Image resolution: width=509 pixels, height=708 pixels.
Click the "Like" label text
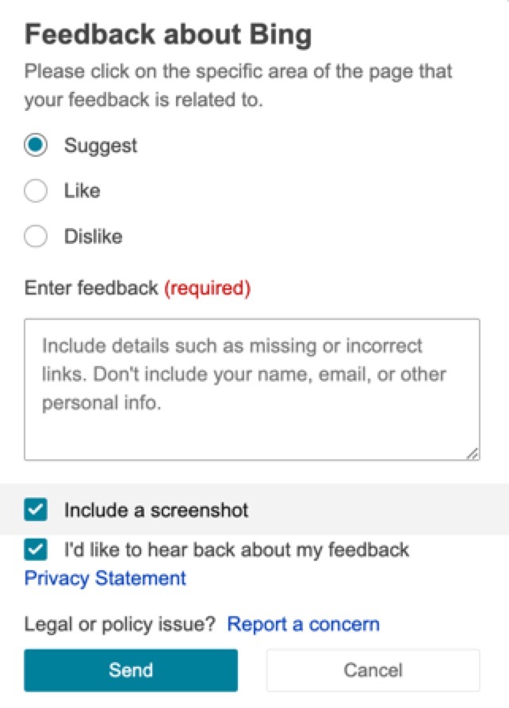tap(82, 191)
